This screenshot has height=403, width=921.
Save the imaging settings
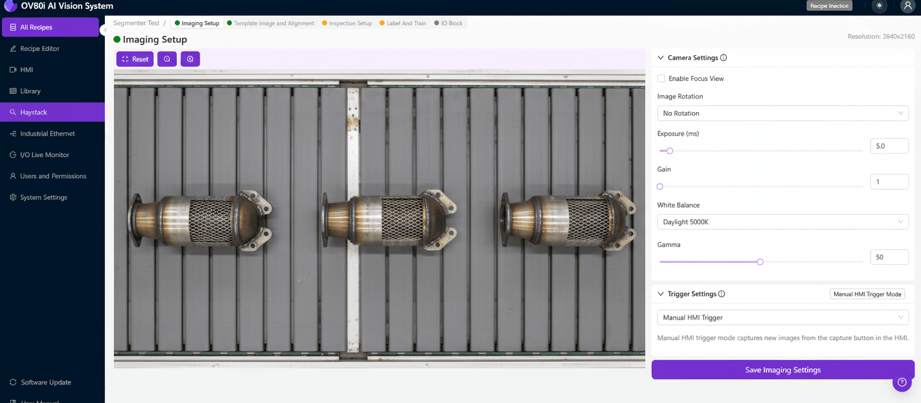[x=782, y=369]
